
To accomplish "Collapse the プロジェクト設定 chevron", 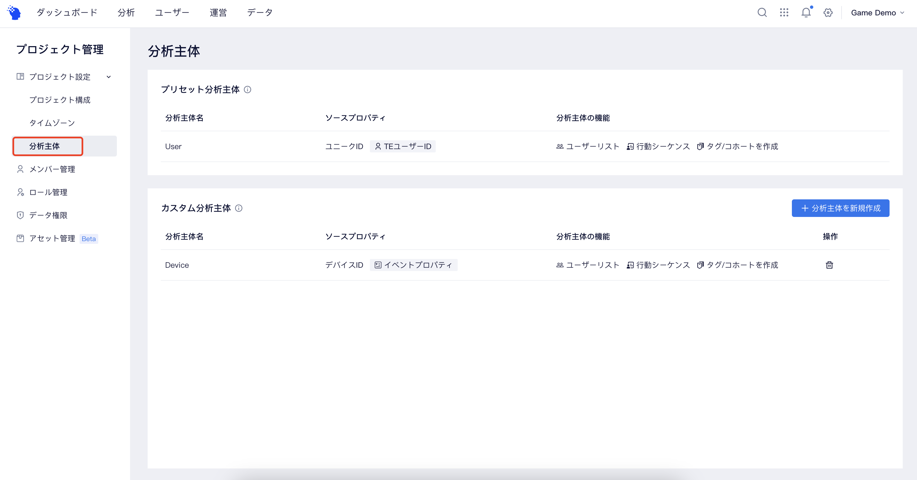I will point(109,77).
